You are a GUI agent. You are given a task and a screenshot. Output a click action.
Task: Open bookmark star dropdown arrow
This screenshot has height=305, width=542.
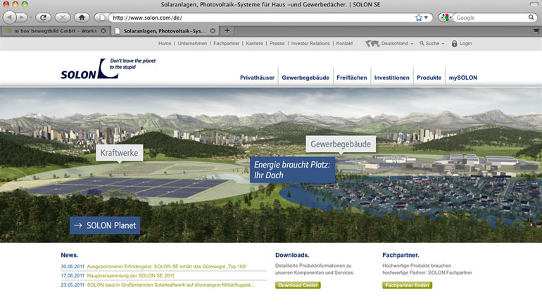pyautogui.click(x=426, y=18)
